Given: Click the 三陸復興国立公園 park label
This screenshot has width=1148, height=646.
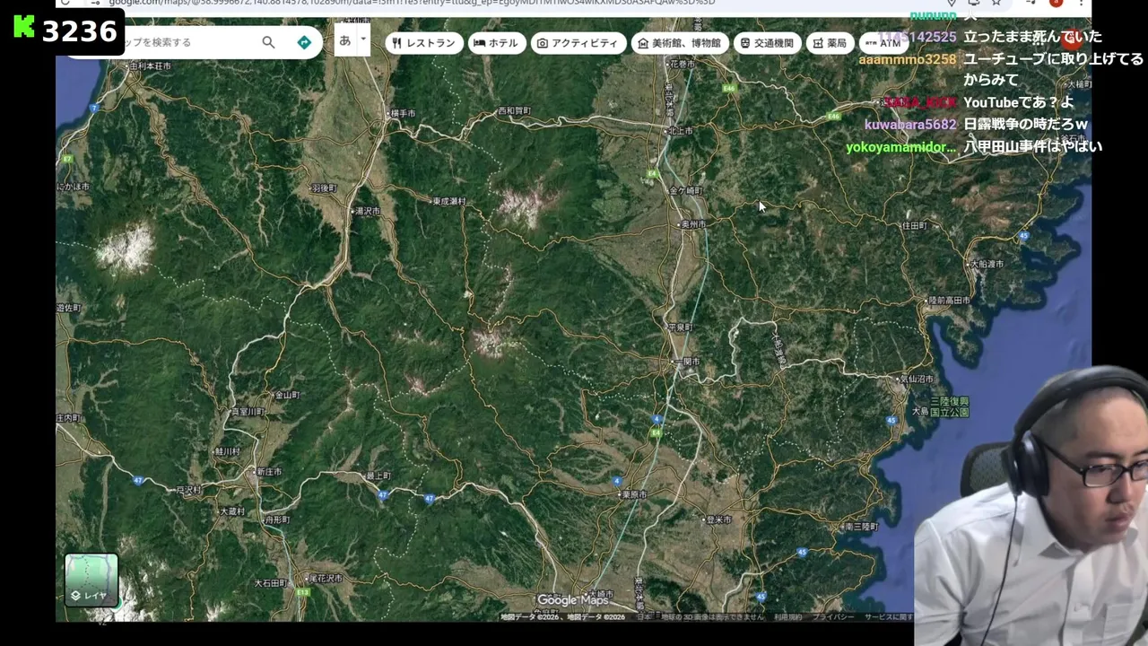Looking at the screenshot, I should (950, 406).
